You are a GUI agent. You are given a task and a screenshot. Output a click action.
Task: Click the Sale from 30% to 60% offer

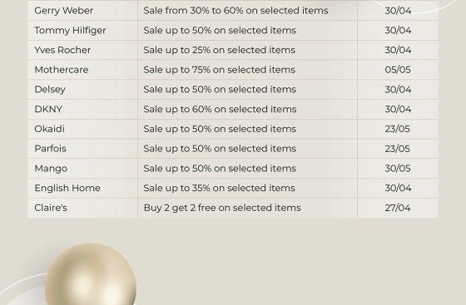point(235,11)
